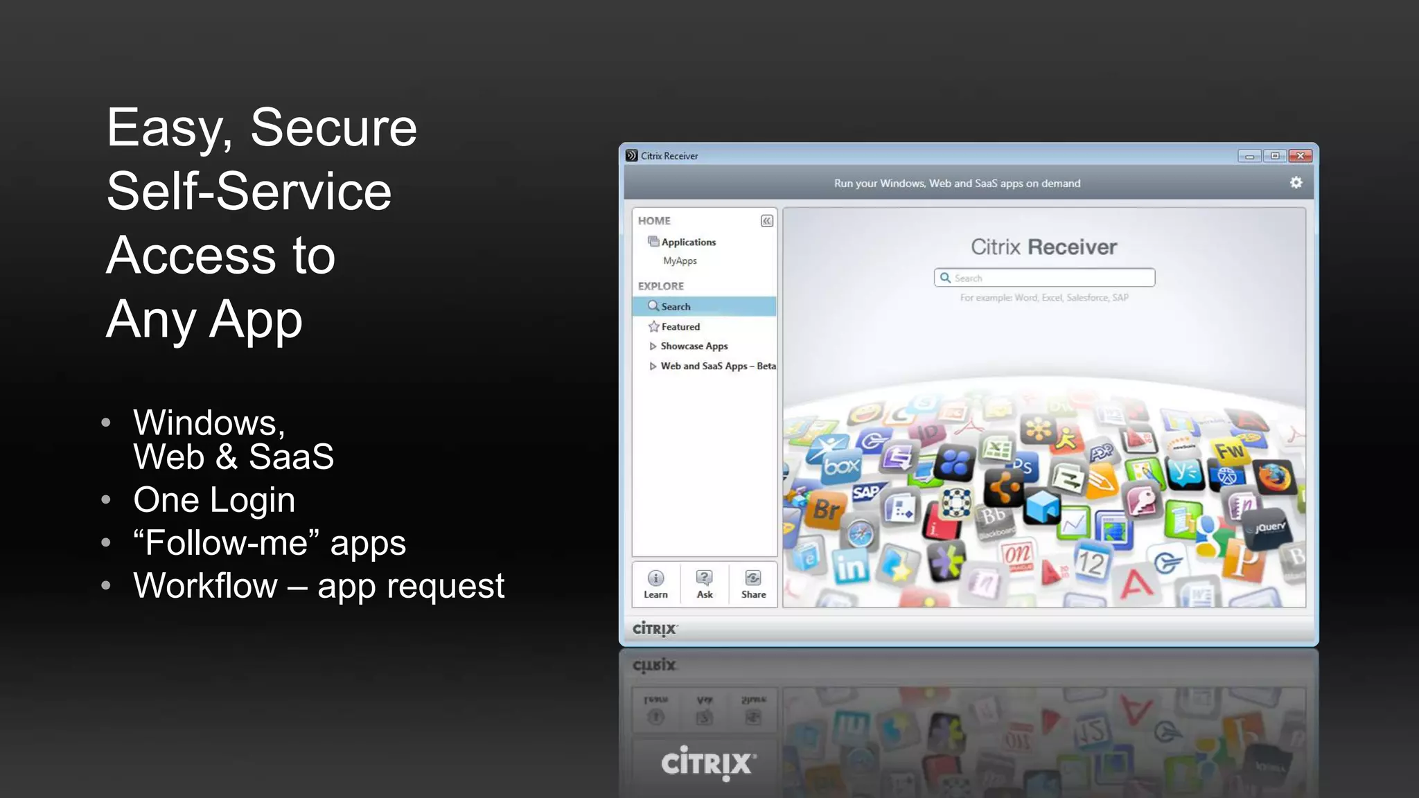Image resolution: width=1419 pixels, height=798 pixels.
Task: Focus the Citrix Receiver search field
Action: click(x=1044, y=278)
